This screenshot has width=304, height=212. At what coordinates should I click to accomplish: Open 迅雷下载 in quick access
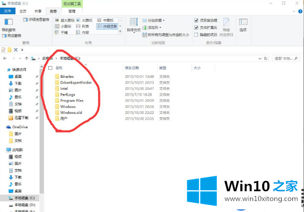point(19,118)
